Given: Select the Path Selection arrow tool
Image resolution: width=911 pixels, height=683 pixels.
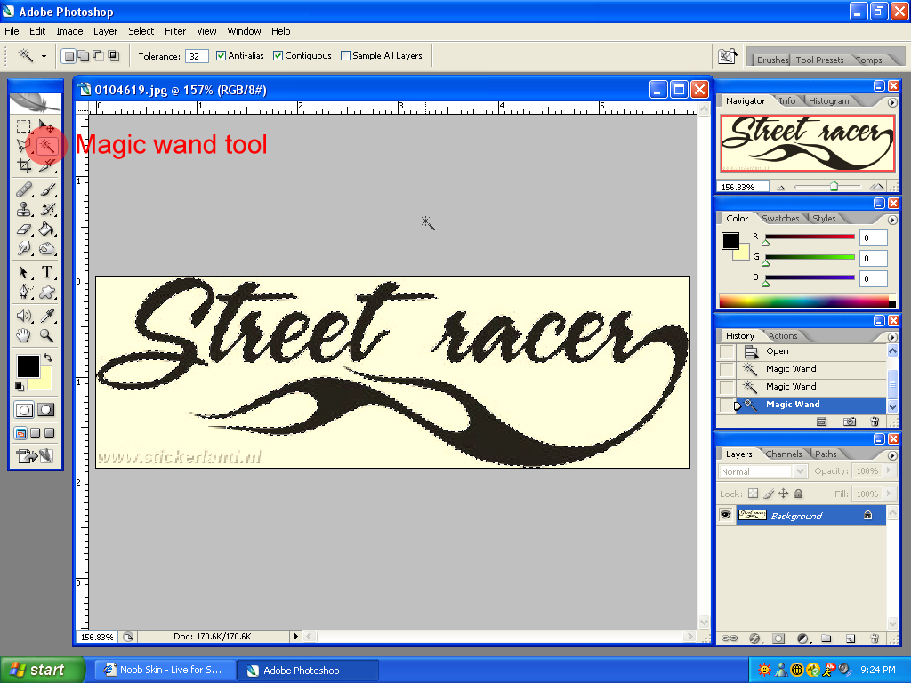Looking at the screenshot, I should (x=24, y=272).
